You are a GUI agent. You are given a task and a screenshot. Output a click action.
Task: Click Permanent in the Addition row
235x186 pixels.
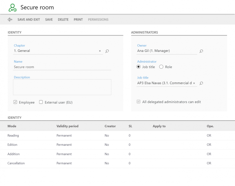click(x=64, y=154)
